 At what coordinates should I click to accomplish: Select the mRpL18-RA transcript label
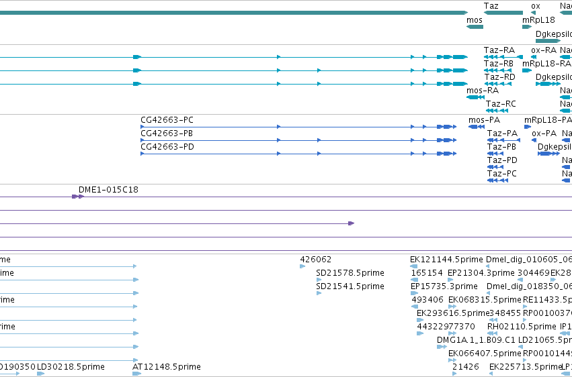[x=546, y=64]
